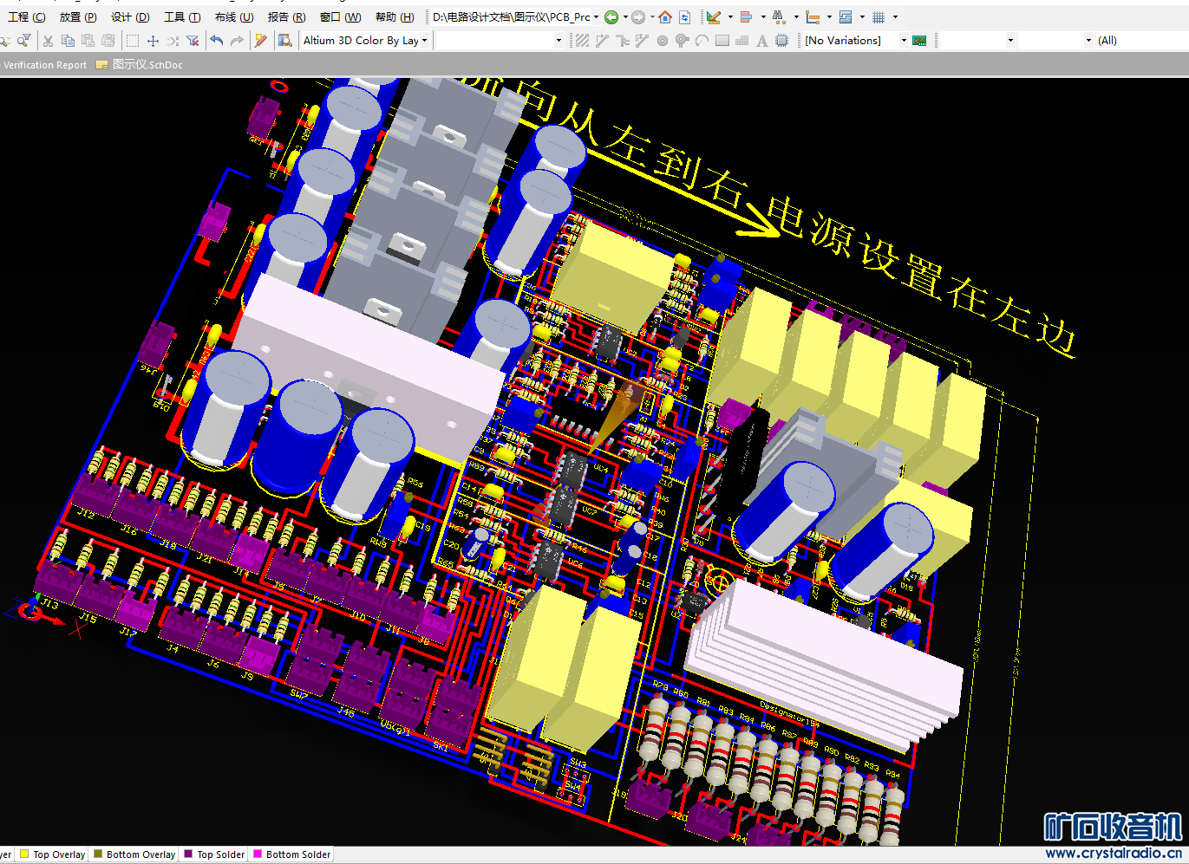Viewport: 1189px width, 864px height.
Task: Expand the Align objects dropdown arrow
Action: pos(762,17)
